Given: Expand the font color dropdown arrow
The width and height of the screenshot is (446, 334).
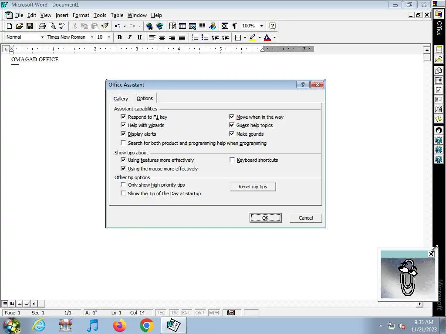Looking at the screenshot, I should (x=274, y=37).
